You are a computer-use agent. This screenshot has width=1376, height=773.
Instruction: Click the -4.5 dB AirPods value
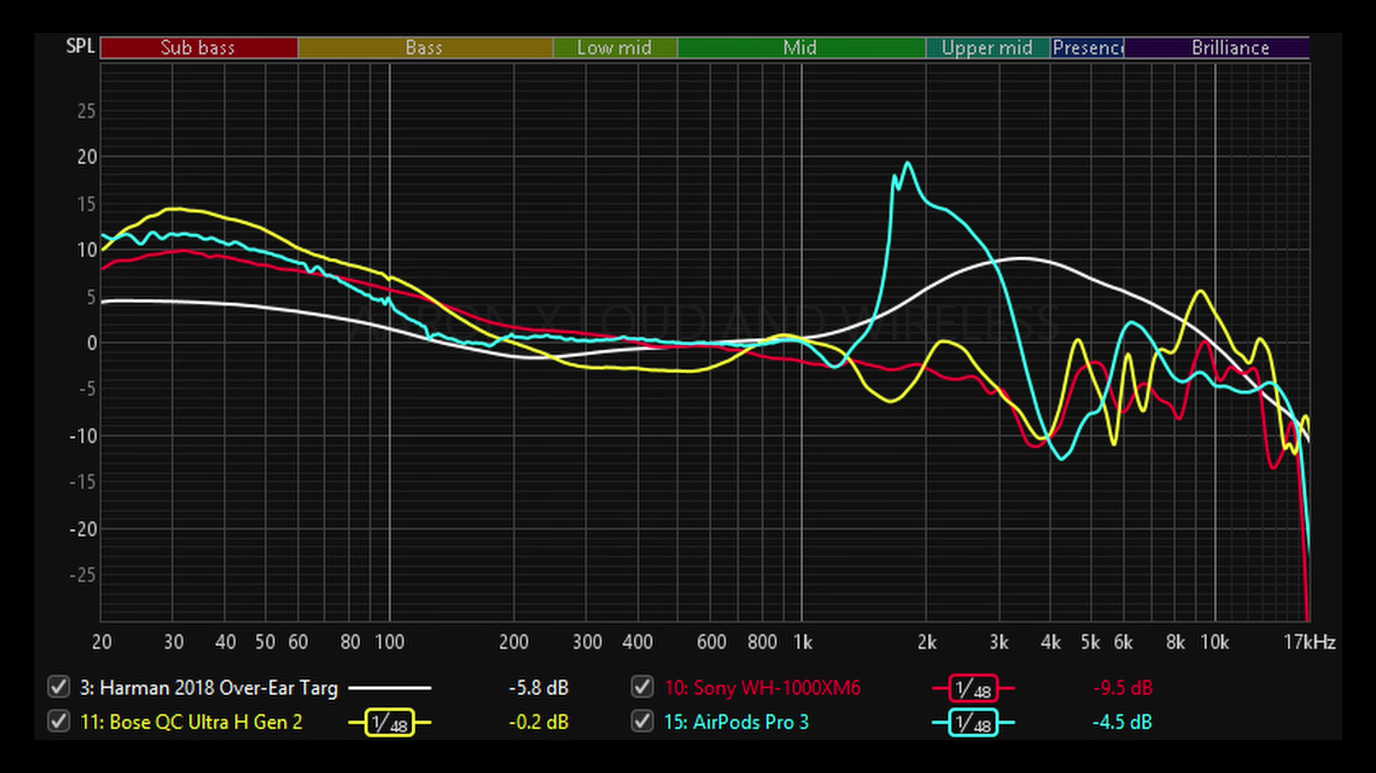coord(1122,721)
